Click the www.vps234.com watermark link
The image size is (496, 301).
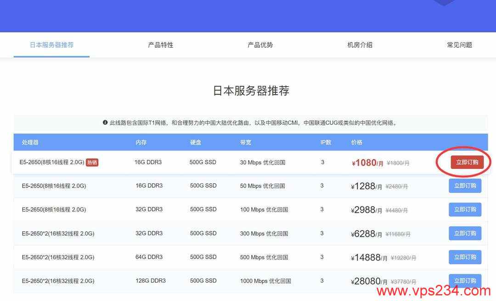coord(434,291)
